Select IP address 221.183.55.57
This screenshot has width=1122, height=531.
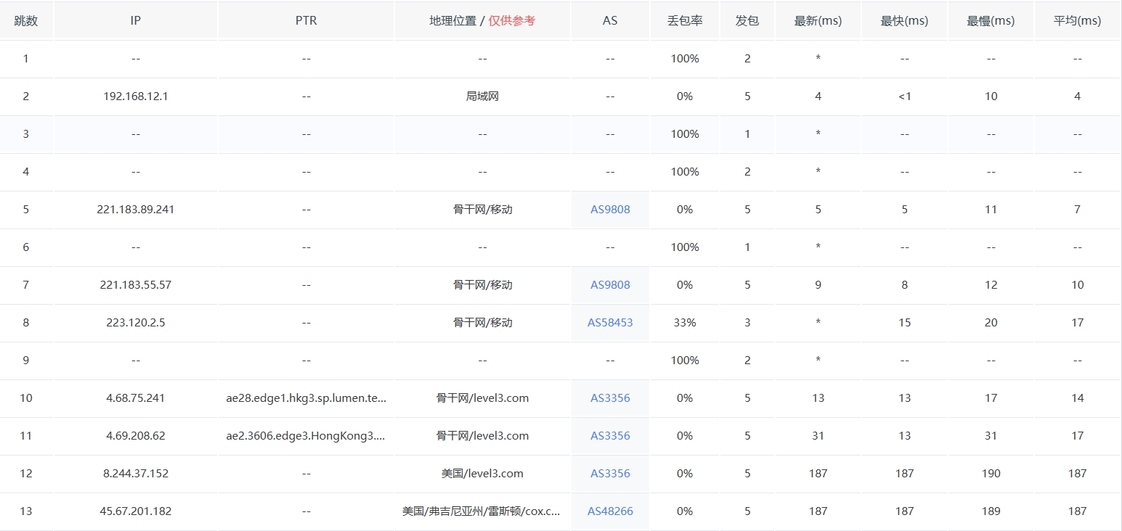136,285
